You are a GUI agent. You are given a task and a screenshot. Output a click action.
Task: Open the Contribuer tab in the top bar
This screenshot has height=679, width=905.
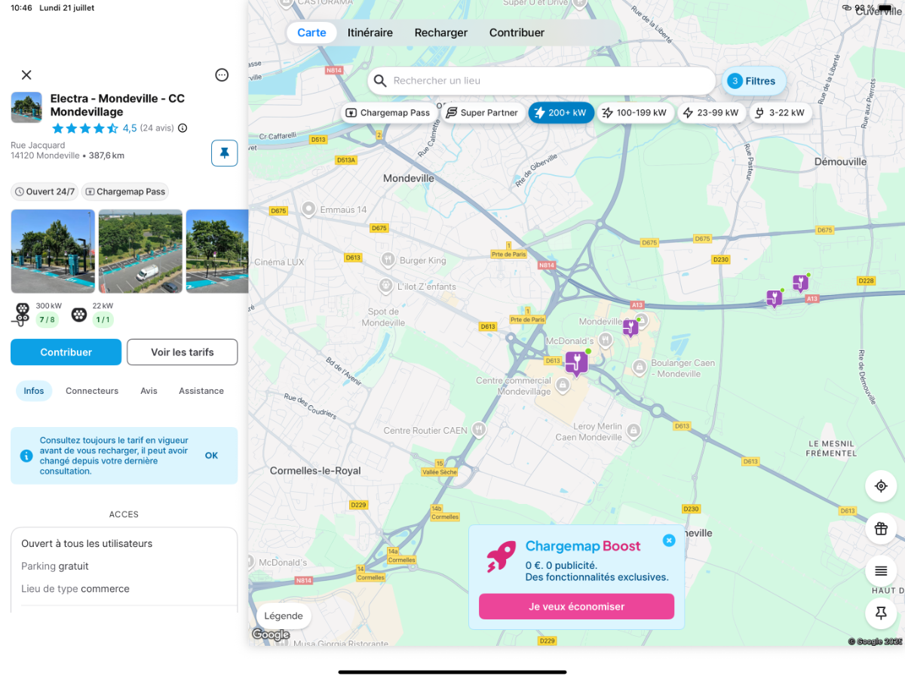(x=517, y=32)
